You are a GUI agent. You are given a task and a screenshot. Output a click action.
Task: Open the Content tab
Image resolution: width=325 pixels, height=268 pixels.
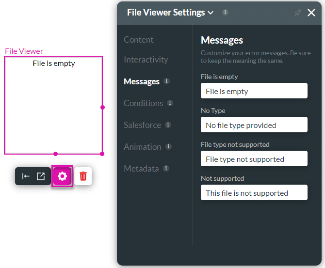tap(139, 40)
